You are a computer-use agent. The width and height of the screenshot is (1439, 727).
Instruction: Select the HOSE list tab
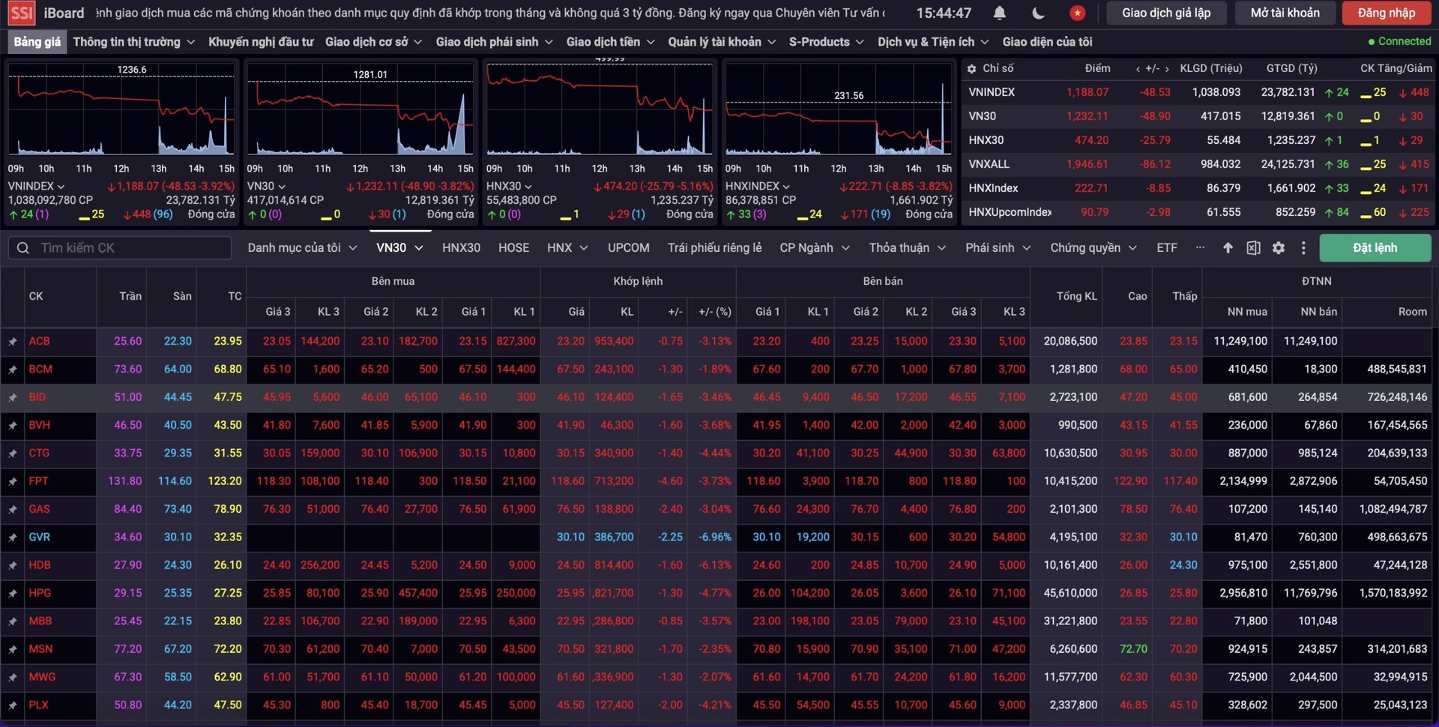click(514, 248)
